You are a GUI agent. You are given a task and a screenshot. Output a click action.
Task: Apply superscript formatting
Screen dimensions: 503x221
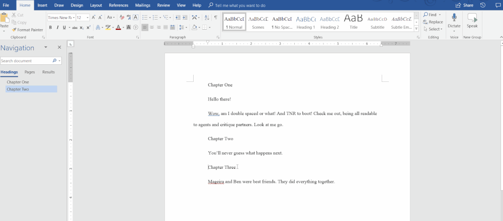(89, 28)
